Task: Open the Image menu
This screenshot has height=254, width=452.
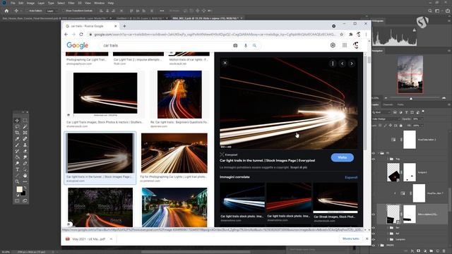Action: tap(30, 3)
